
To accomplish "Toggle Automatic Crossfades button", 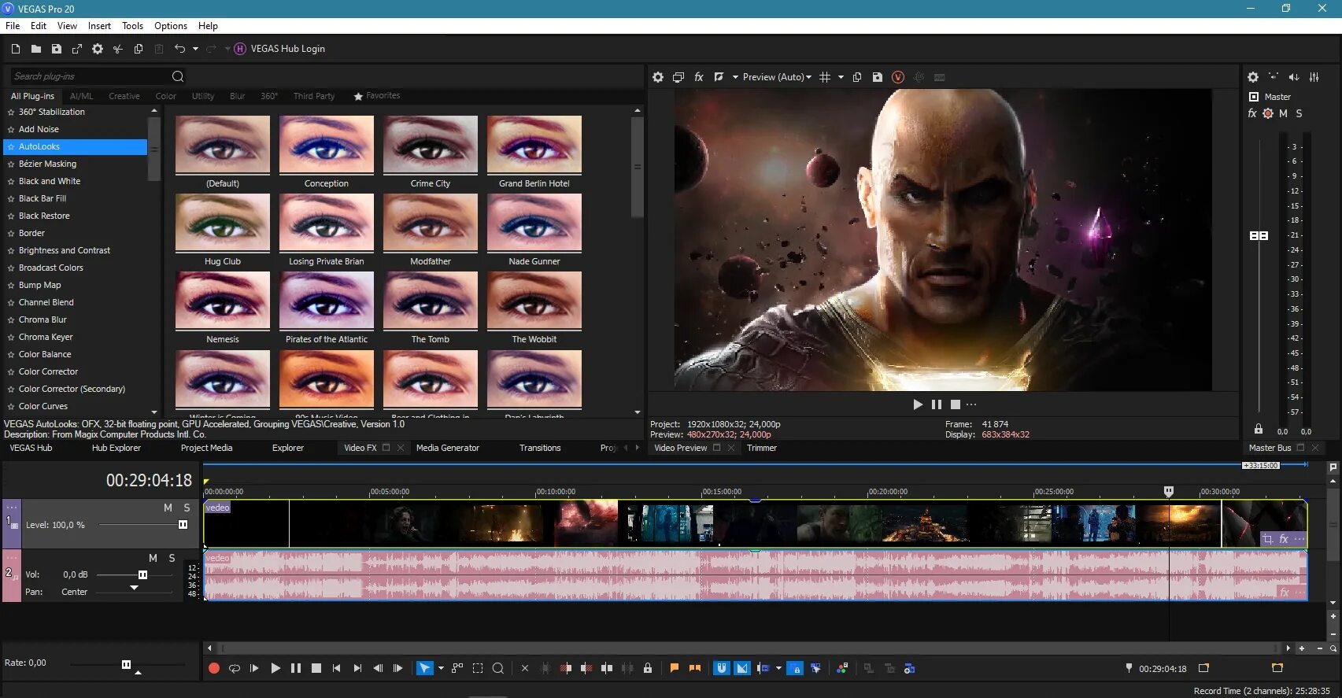I will pos(742,668).
